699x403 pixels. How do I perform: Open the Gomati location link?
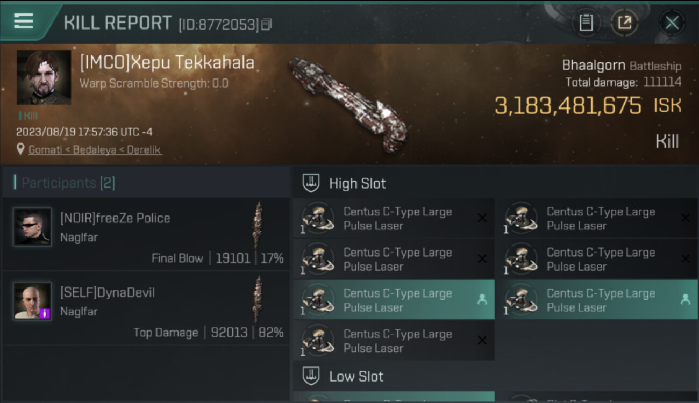coord(45,150)
